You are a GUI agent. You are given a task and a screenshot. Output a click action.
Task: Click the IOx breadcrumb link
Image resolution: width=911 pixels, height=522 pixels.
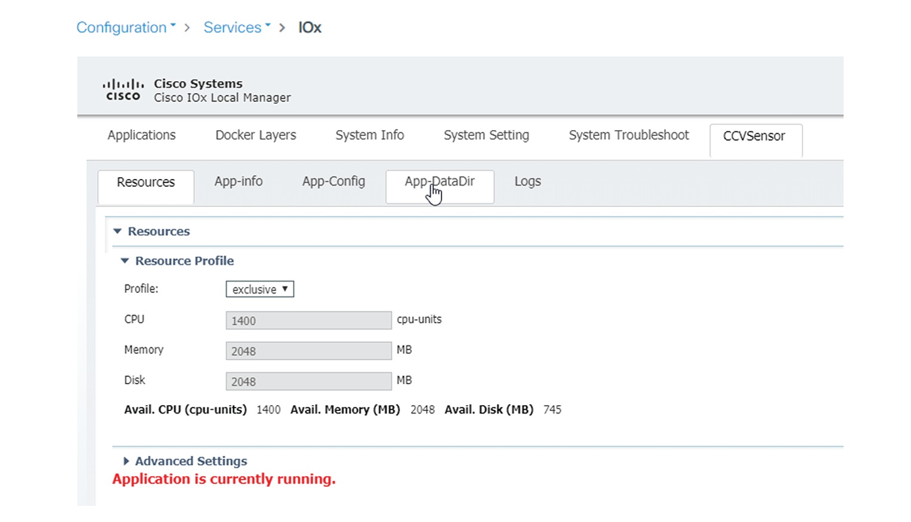click(309, 27)
